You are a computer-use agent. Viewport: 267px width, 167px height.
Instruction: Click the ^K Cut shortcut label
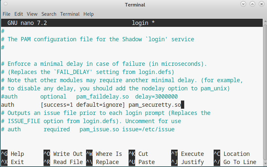coord(138,154)
